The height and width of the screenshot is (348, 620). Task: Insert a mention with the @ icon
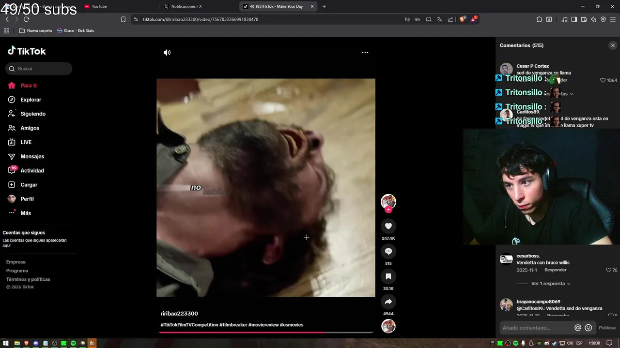point(578,328)
